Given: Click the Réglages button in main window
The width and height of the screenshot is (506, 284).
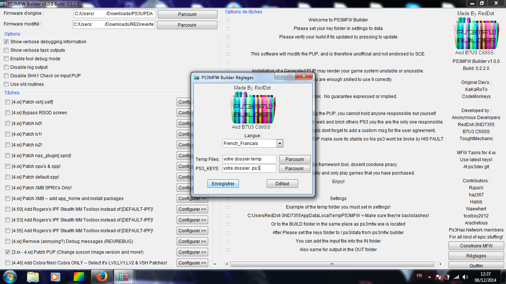Looking at the screenshot, I should (476, 256).
